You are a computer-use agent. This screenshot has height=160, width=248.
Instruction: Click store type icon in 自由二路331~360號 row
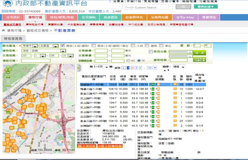(x=175, y=121)
